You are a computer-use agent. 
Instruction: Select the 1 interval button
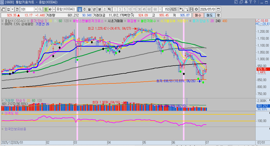point(115,9)
